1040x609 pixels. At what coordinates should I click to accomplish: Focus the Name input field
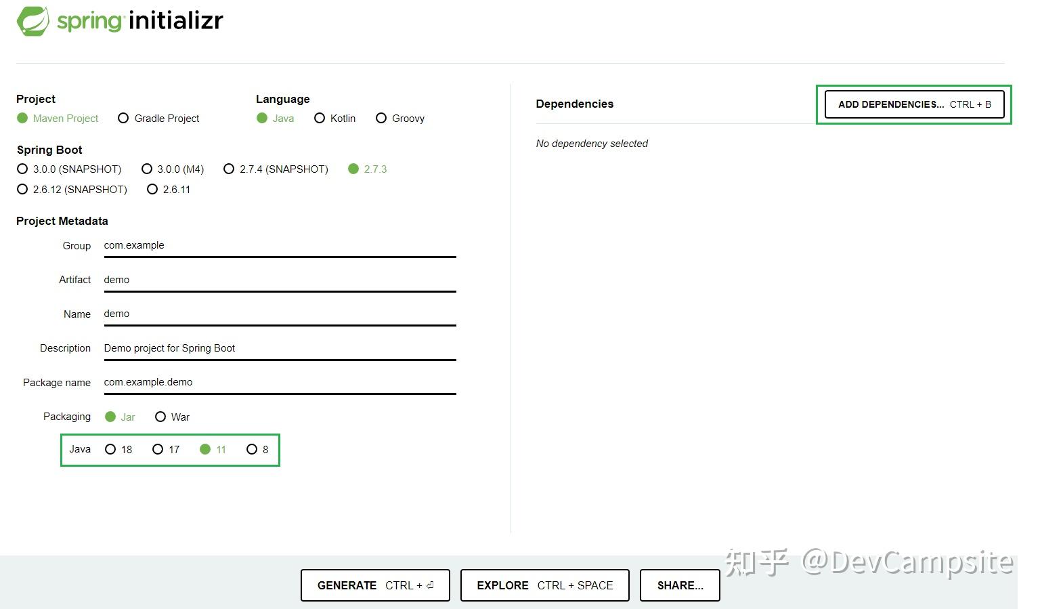(280, 314)
